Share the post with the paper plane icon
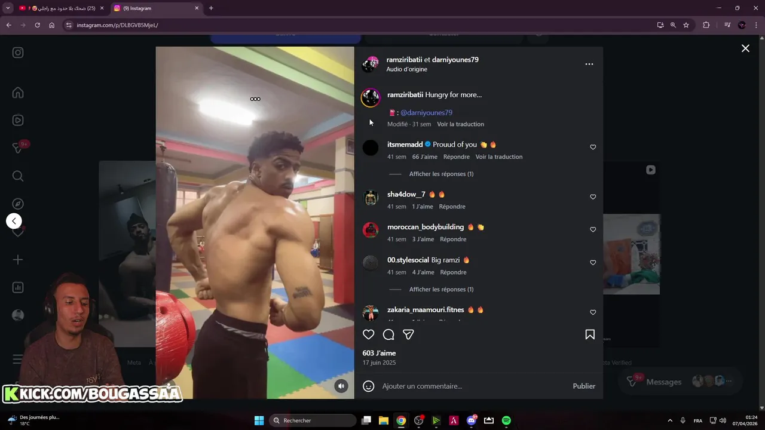This screenshot has height=430, width=765. (x=408, y=334)
